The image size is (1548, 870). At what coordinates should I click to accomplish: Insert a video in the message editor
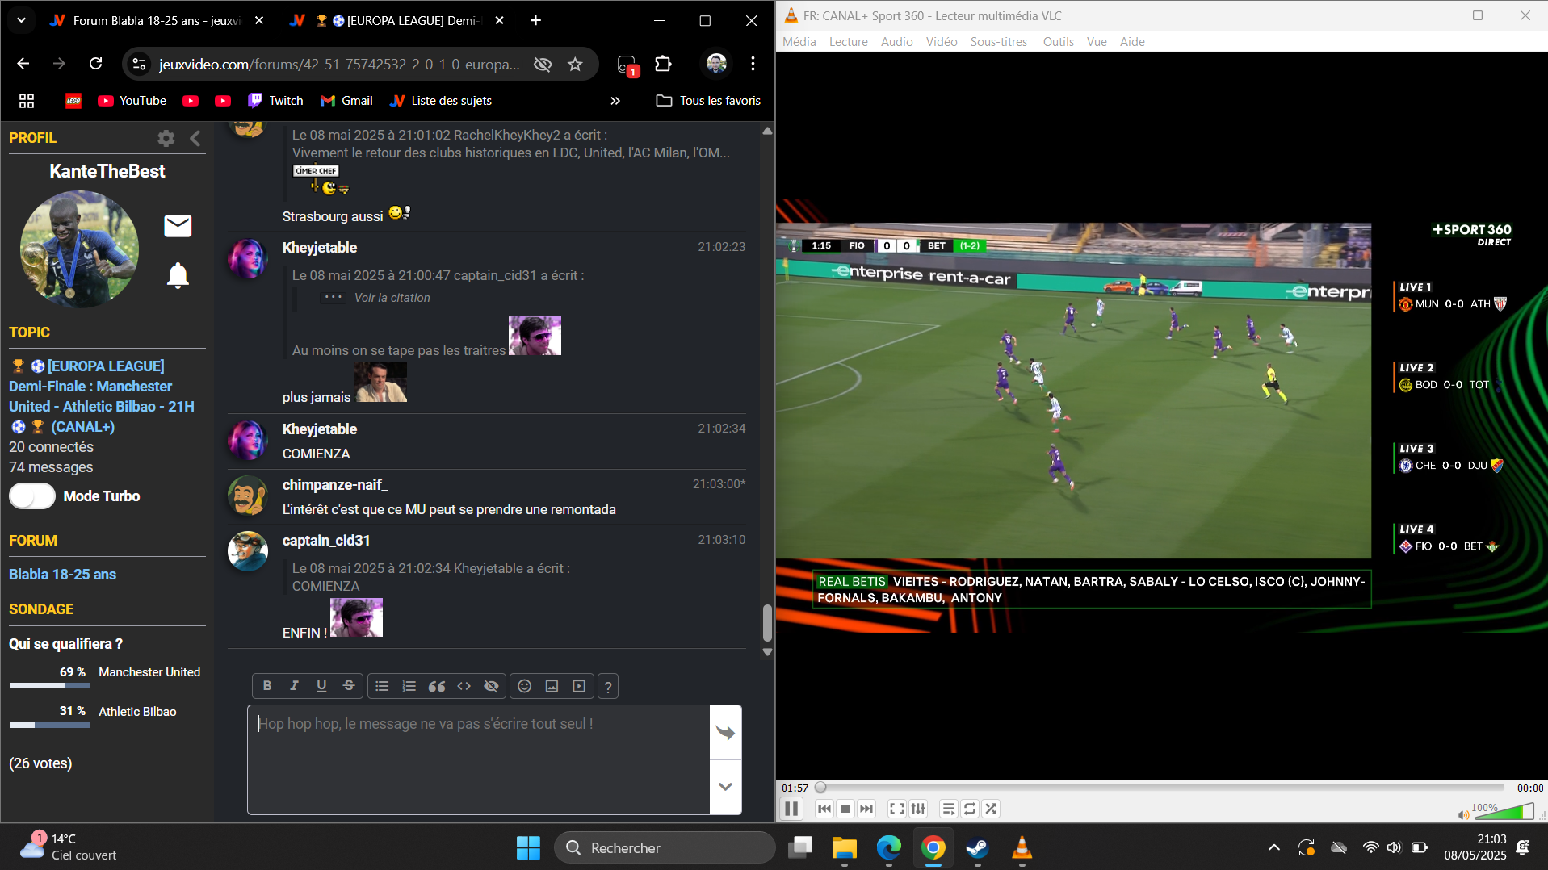click(x=579, y=686)
